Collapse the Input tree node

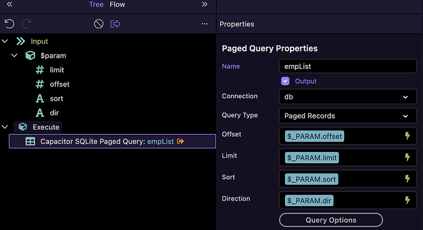pyautogui.click(x=5, y=41)
